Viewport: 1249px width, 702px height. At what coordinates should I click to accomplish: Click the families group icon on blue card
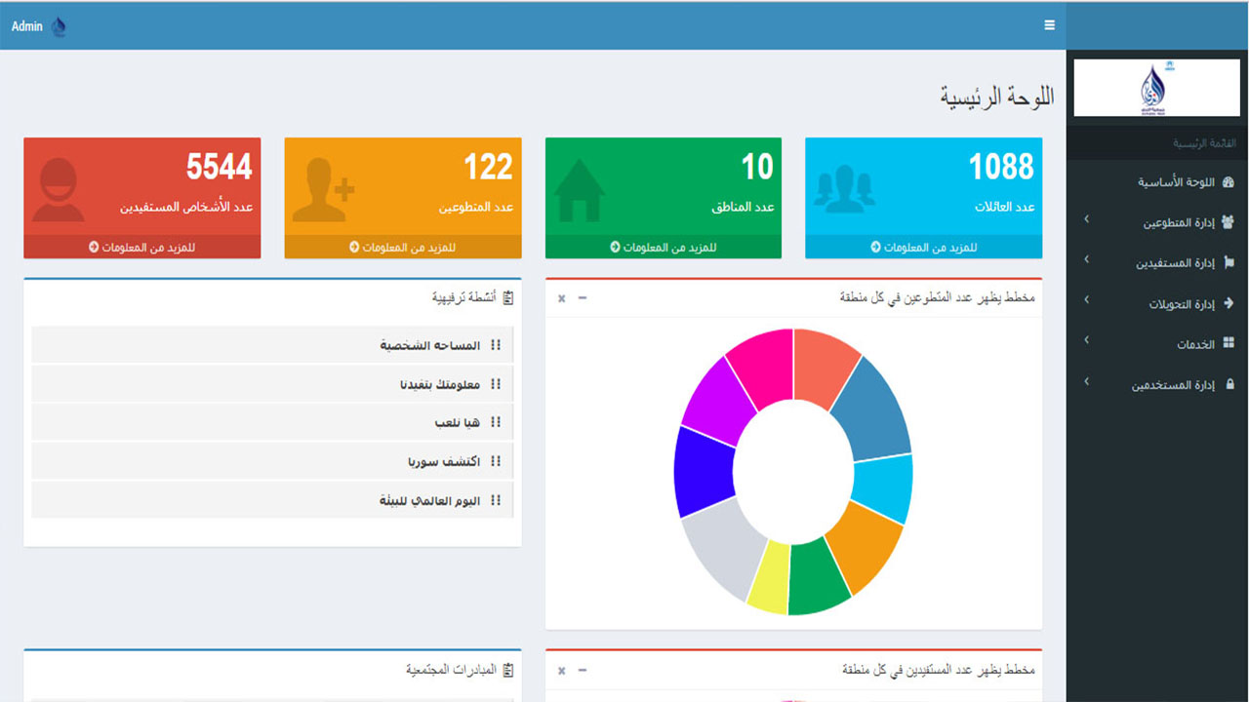pyautogui.click(x=844, y=189)
